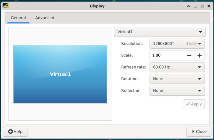Minimize the Display window
This screenshot has height=140, width=214.
point(195,6)
